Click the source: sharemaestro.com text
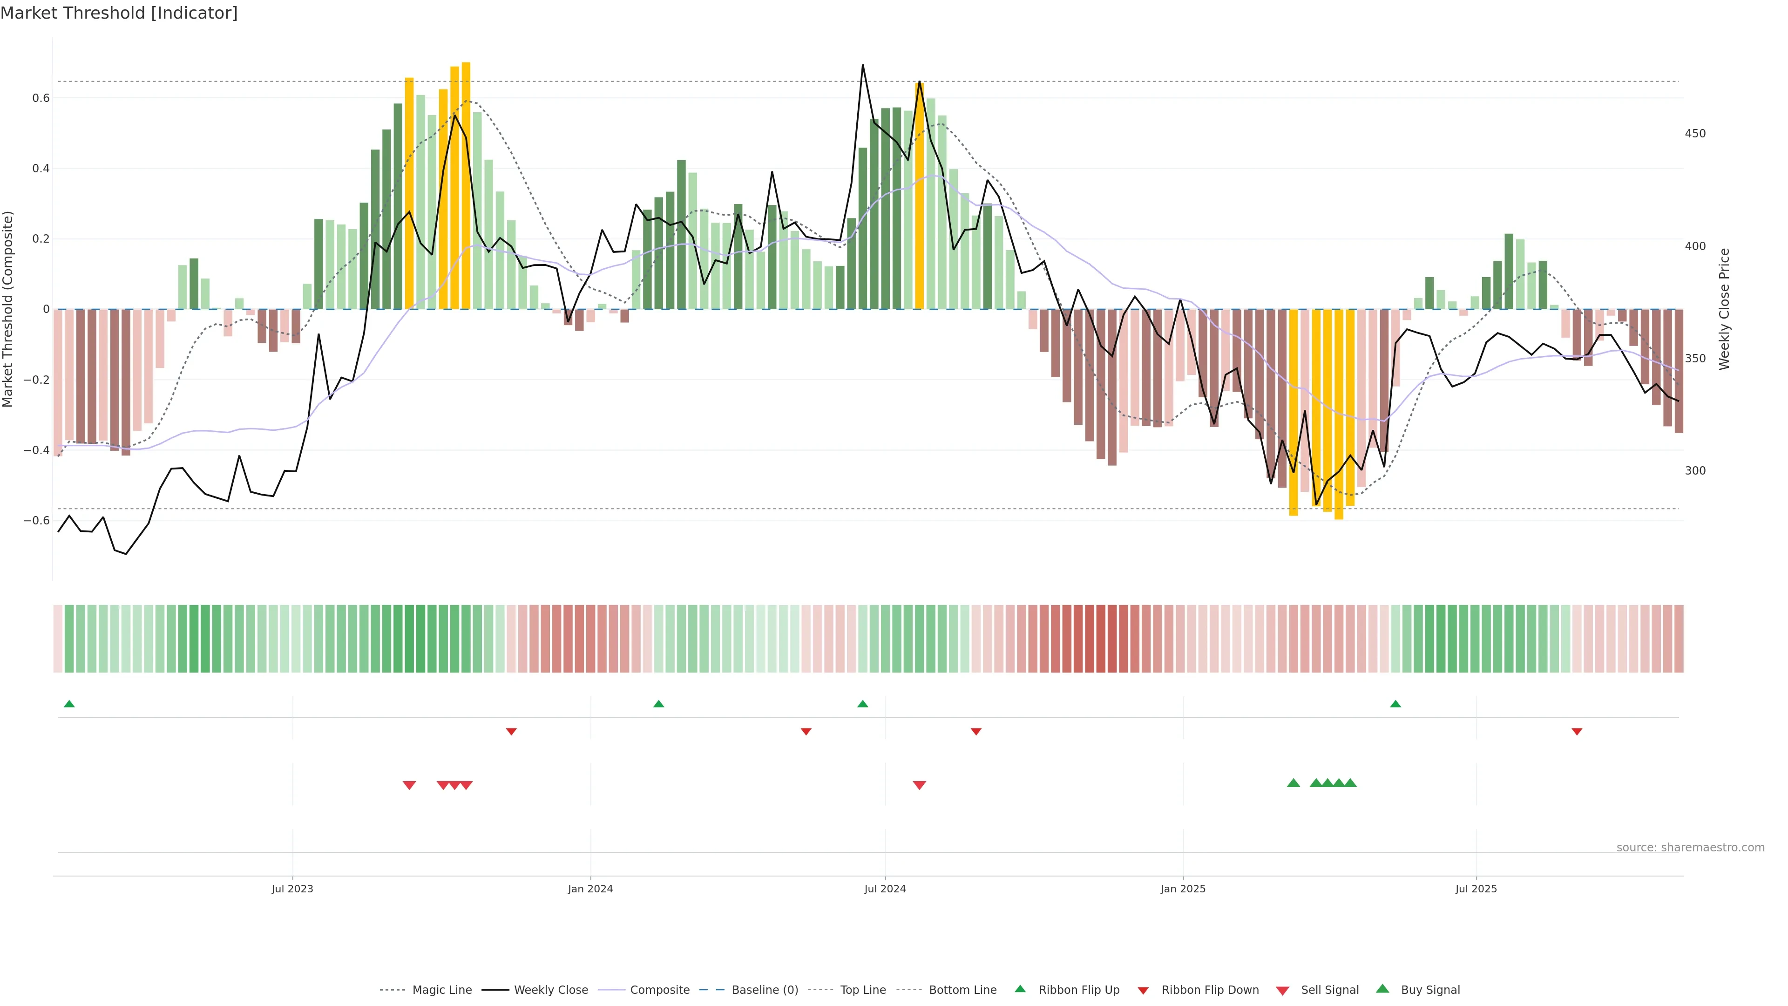Screen dimensions: 1788x1006 click(1690, 847)
